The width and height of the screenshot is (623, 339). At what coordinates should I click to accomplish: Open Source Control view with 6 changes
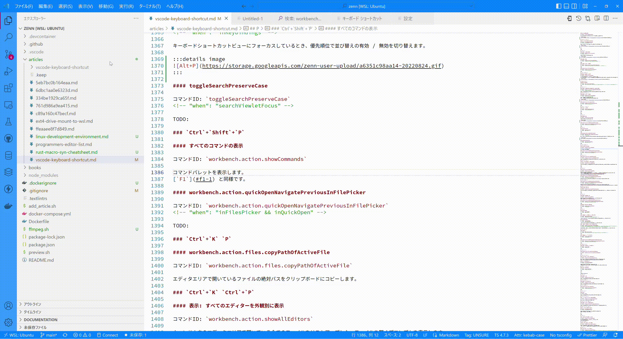tap(8, 54)
